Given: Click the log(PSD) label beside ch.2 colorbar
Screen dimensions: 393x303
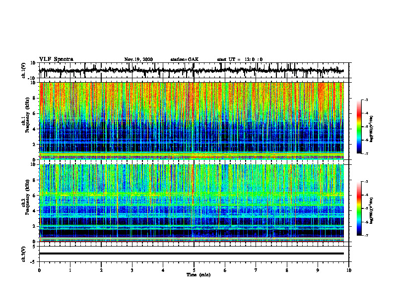Looking at the screenshot, I should pyautogui.click(x=372, y=210).
